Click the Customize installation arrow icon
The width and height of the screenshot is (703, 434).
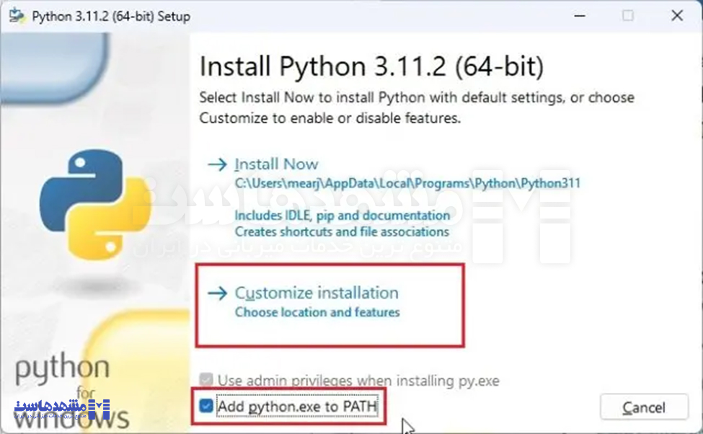217,293
